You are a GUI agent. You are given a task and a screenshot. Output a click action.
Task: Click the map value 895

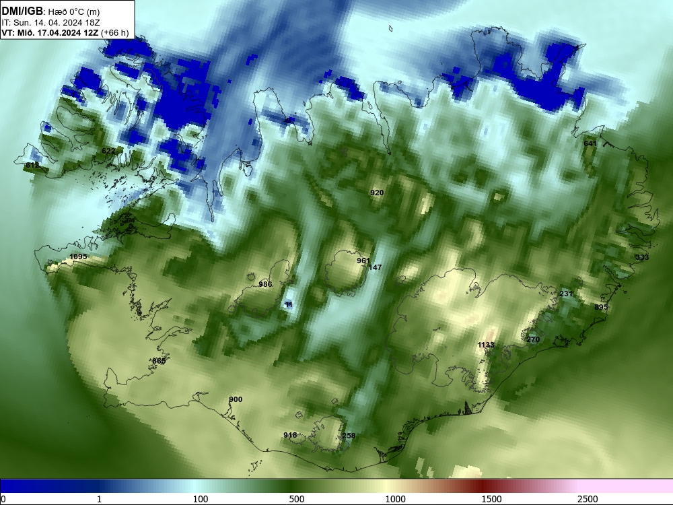[x=601, y=307]
